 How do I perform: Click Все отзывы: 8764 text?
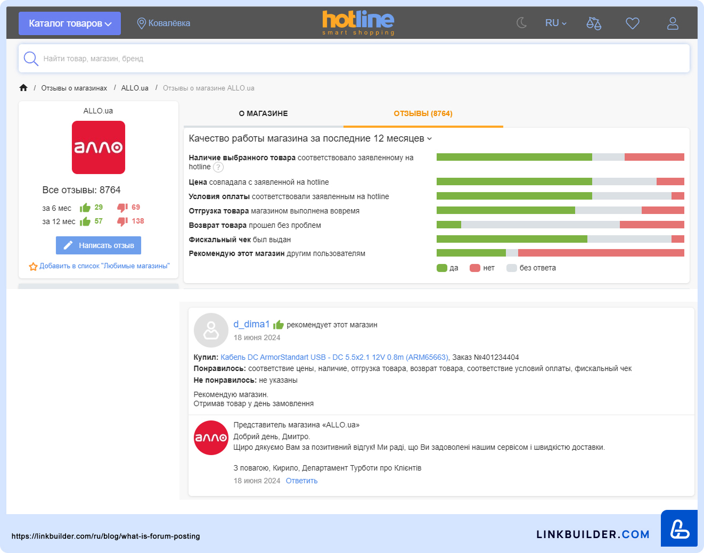81,190
